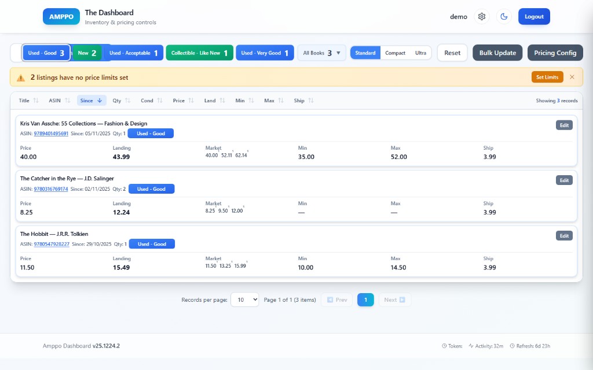Sort the table by the Since column header
Image resolution: width=593 pixels, height=370 pixels.
click(91, 101)
